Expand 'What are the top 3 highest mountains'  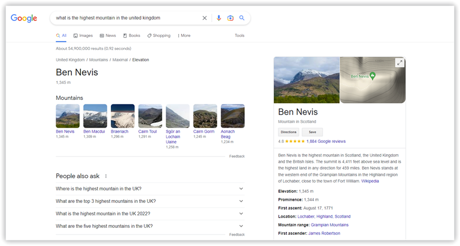150,201
